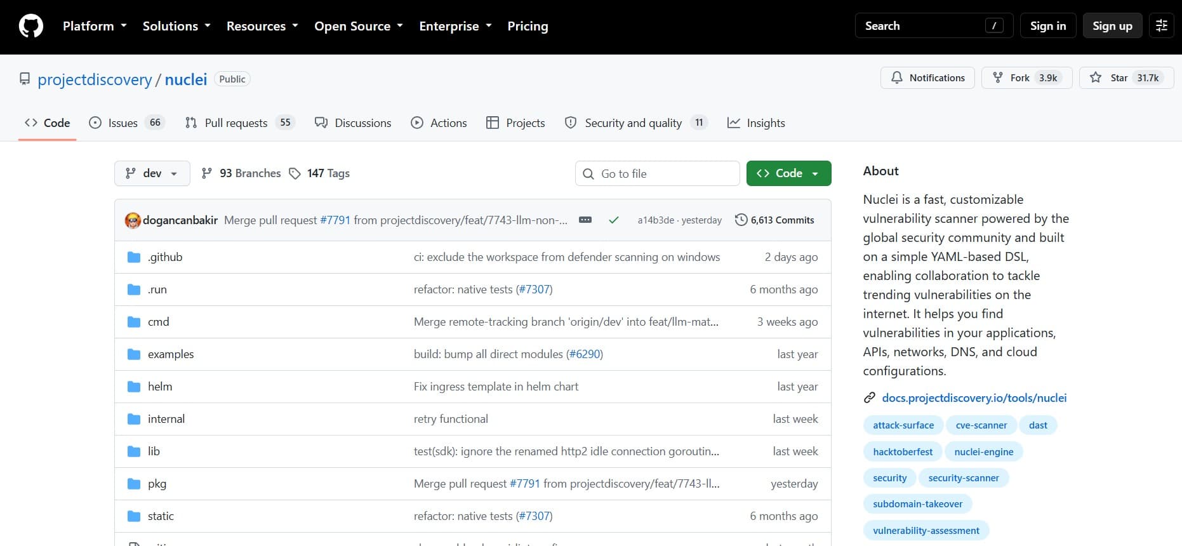1182x546 pixels.
Task: Click the Go to file field
Action: point(657,173)
